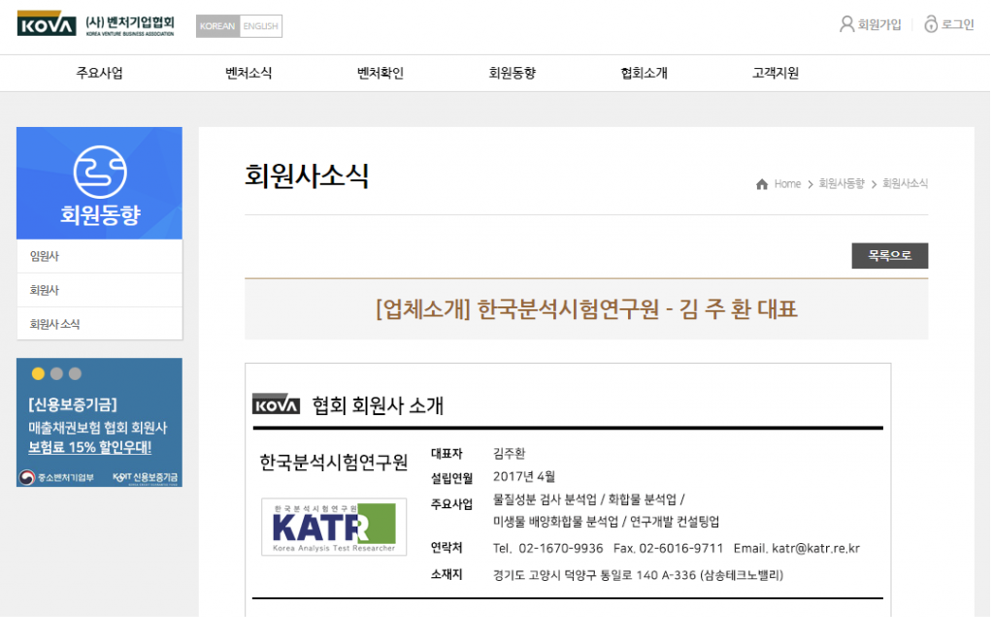The height and width of the screenshot is (641, 993).
Task: Click the 미생물 배양화합물 분석업 business line
Action: point(606,522)
